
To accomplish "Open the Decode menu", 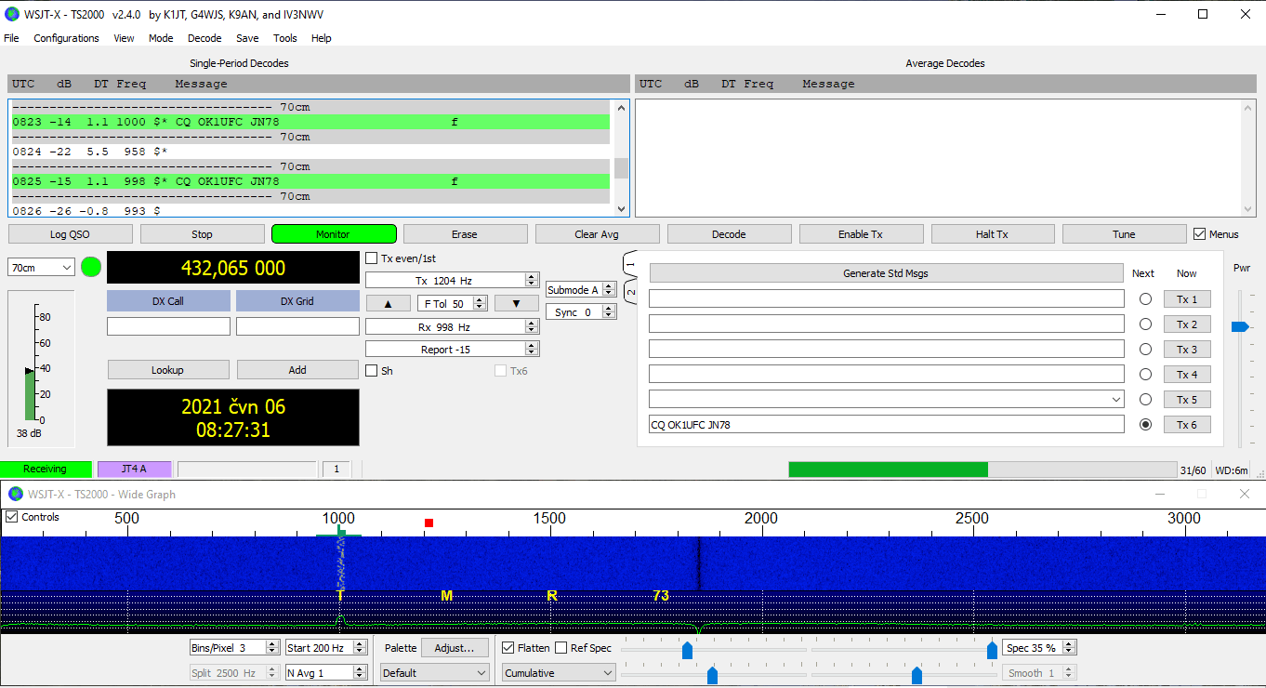I will pos(204,38).
